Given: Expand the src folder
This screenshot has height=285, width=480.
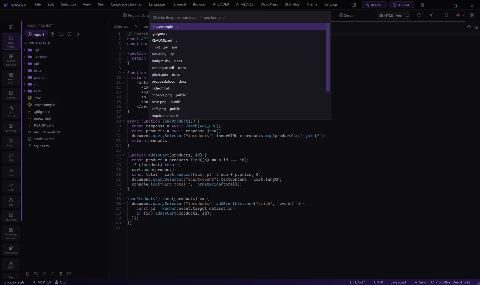Looking at the screenshot, I should click(24, 84).
